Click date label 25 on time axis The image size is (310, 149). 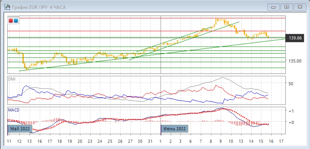[x=110, y=141]
